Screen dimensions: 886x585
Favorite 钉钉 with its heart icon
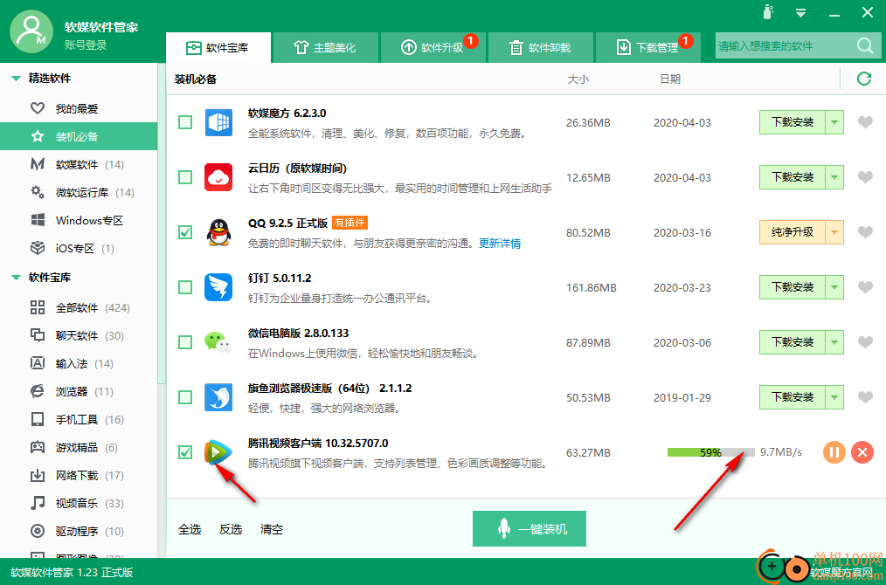(x=865, y=287)
